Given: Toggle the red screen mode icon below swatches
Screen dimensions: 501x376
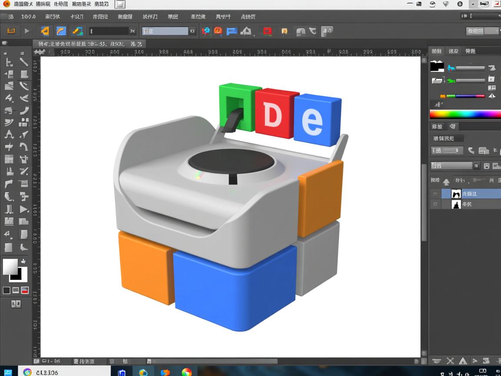Looking at the screenshot, I should [25, 290].
